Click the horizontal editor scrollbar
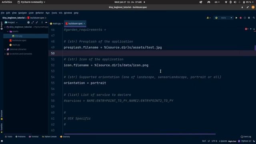The width and height of the screenshot is (256, 144). pyautogui.click(x=140, y=134)
